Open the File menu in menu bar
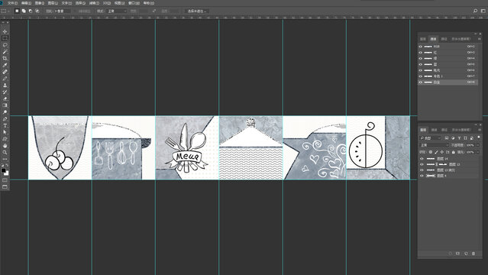 (x=12, y=3)
